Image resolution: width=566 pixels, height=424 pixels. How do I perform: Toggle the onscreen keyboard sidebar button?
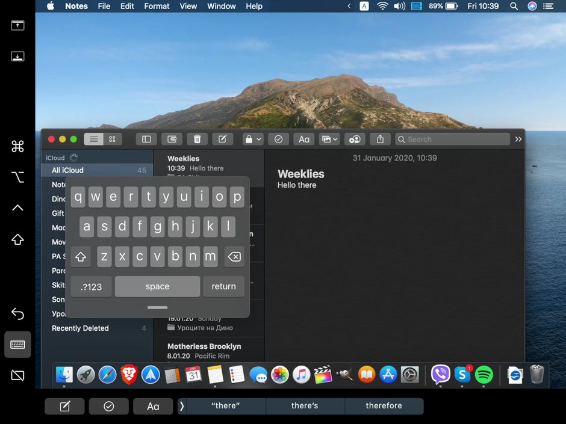17,345
